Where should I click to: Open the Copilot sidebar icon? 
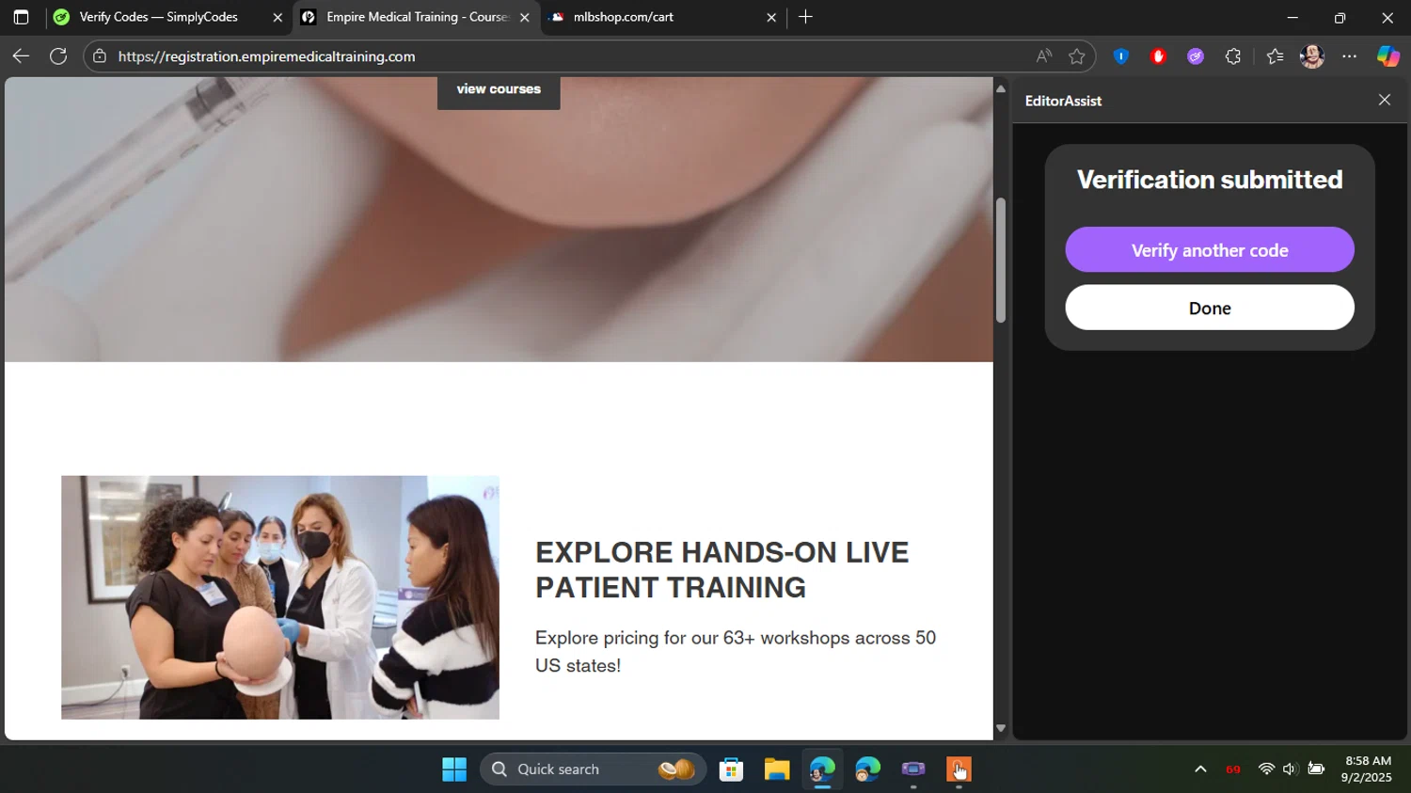(x=1388, y=56)
